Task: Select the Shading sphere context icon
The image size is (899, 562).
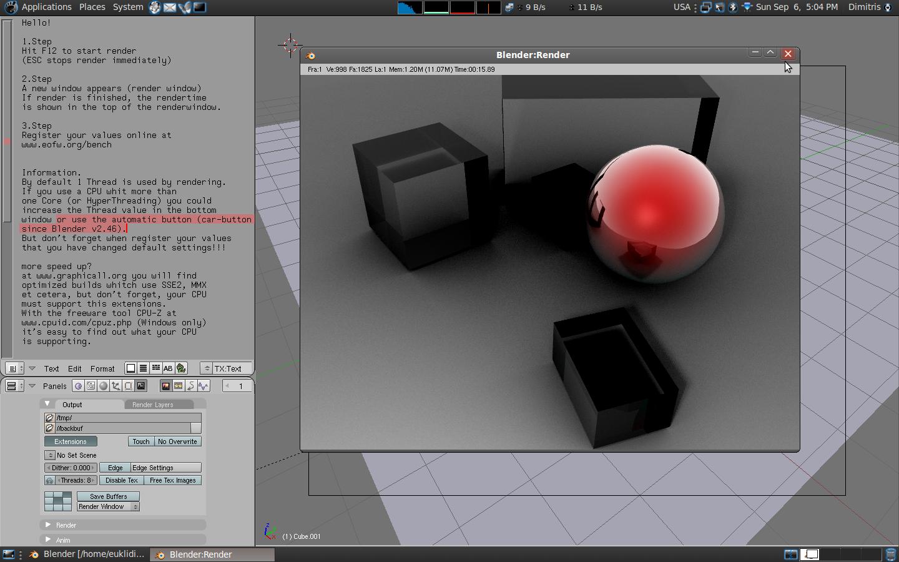Action: pos(103,386)
